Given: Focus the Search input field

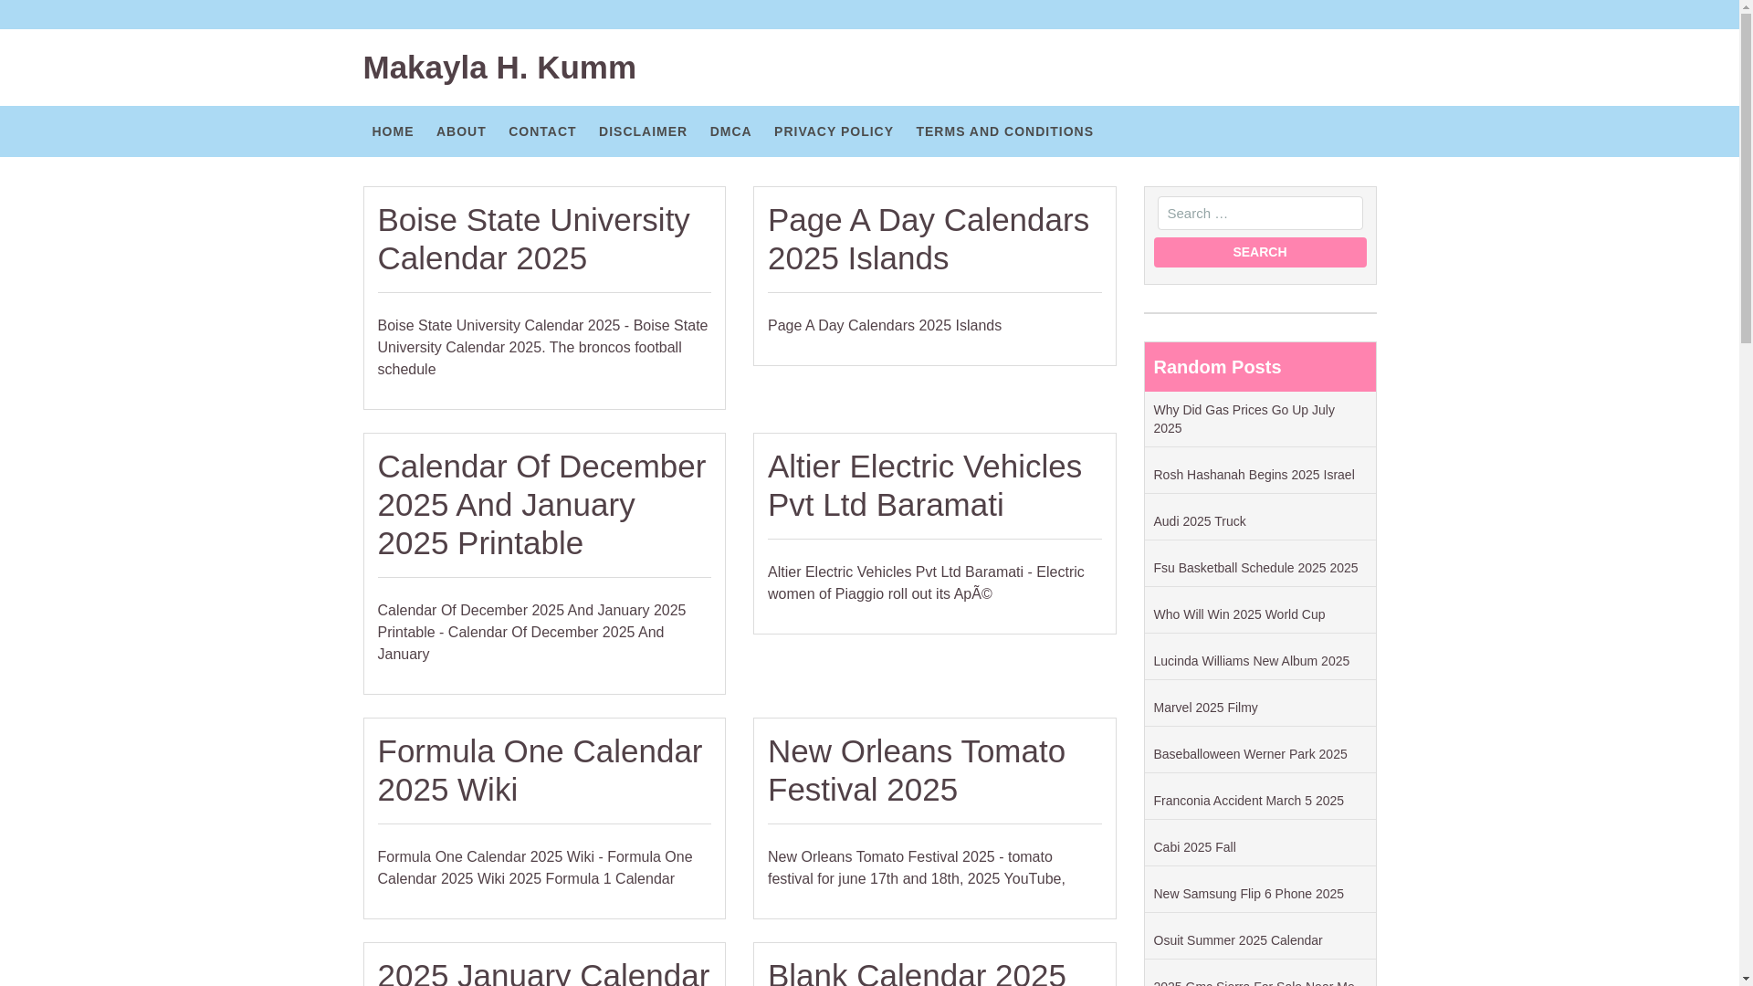Looking at the screenshot, I should point(1260,213).
